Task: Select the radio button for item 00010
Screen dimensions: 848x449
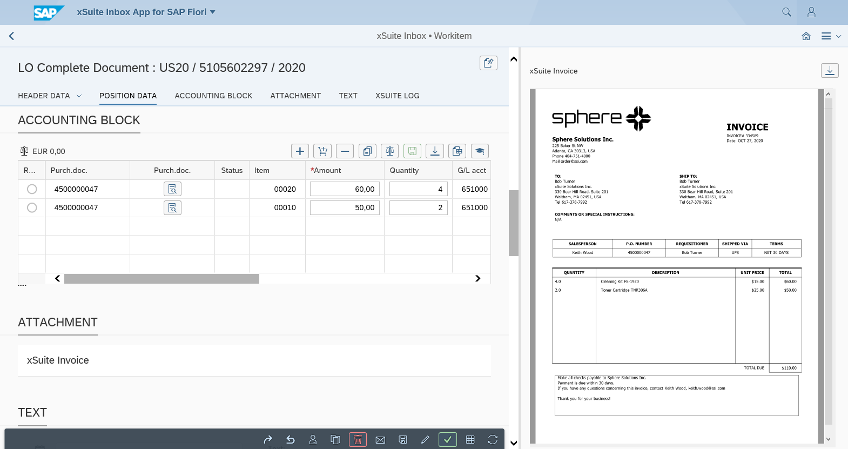Action: tap(32, 207)
